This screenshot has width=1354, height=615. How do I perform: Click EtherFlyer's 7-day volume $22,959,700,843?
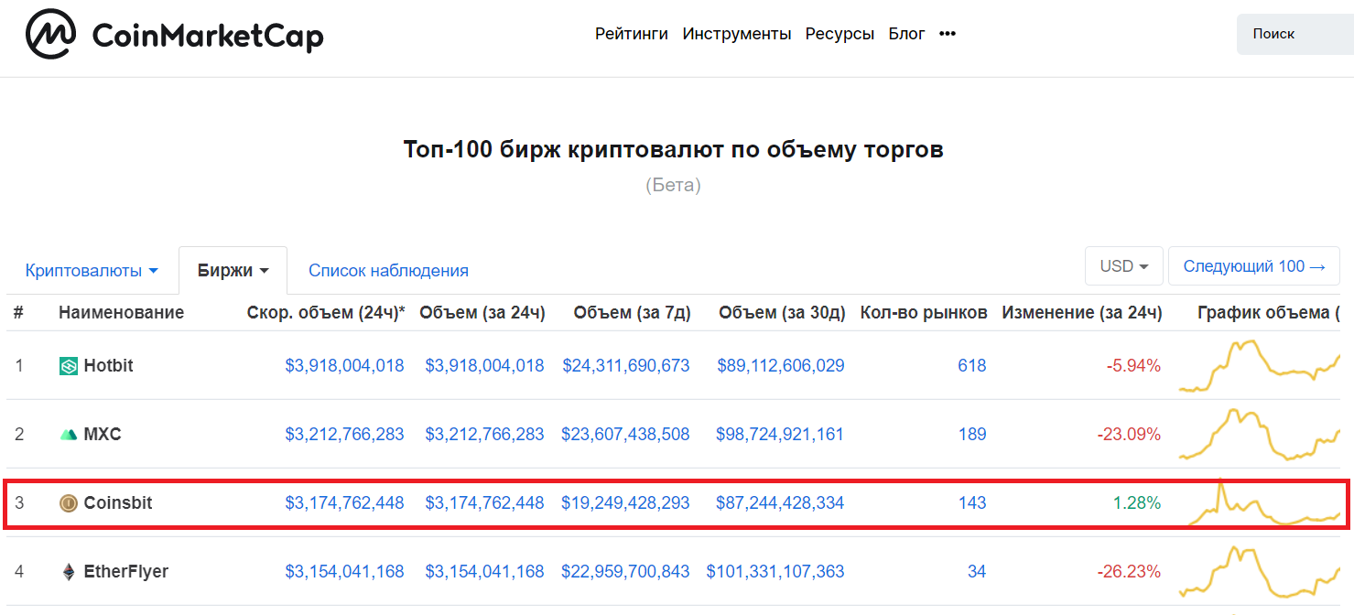tap(626, 572)
